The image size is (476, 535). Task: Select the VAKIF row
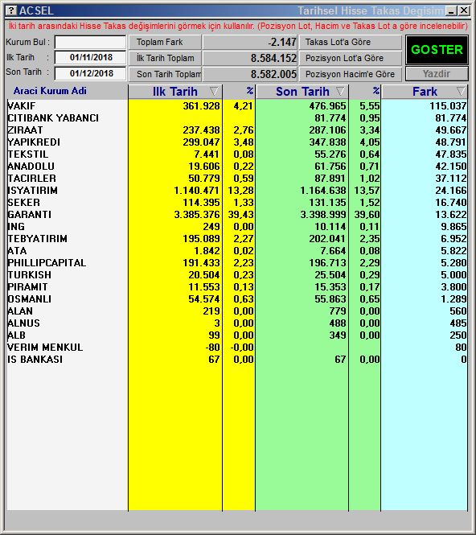(x=237, y=106)
